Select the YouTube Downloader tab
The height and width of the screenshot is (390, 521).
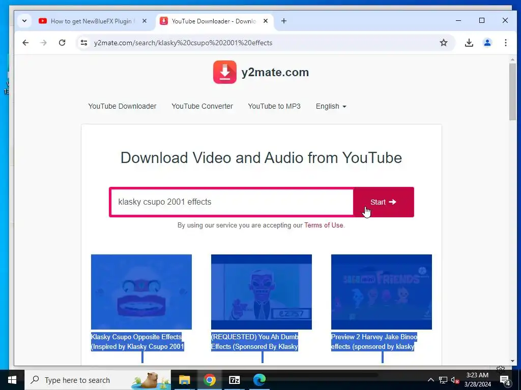click(x=214, y=21)
